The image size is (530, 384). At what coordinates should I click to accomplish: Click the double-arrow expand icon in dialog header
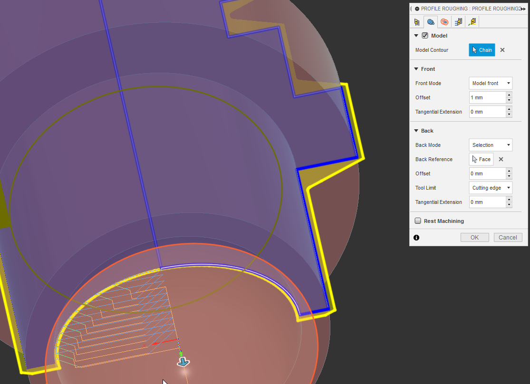(523, 9)
